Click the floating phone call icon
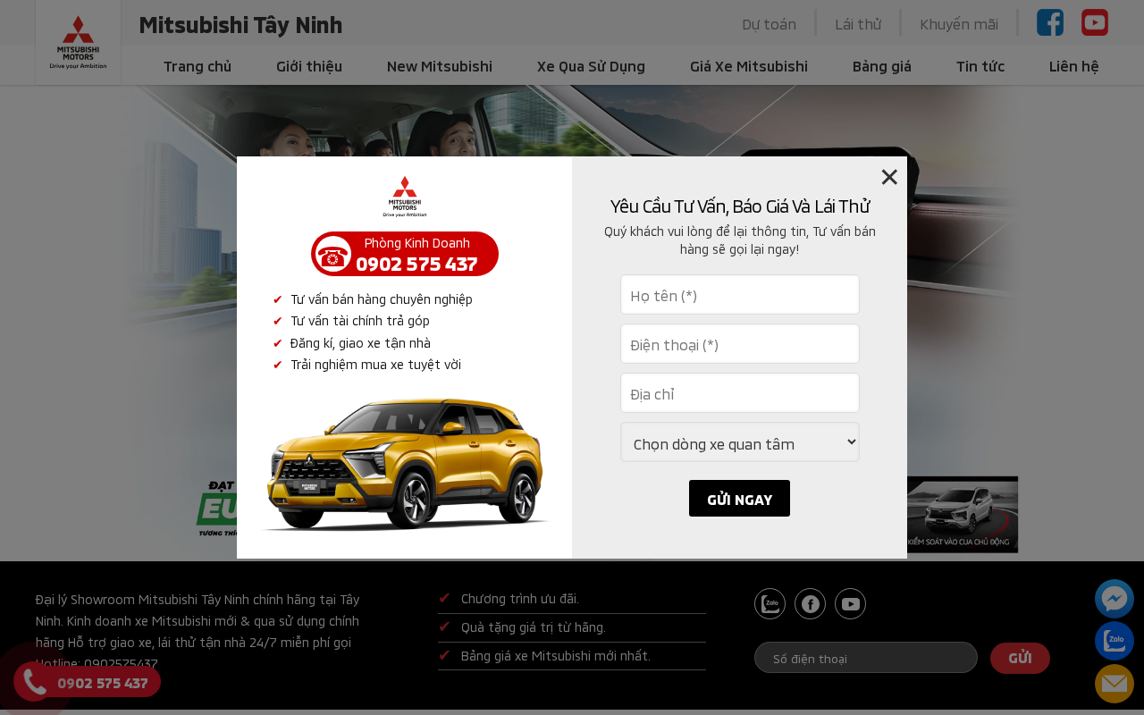The width and height of the screenshot is (1144, 715). pyautogui.click(x=35, y=683)
